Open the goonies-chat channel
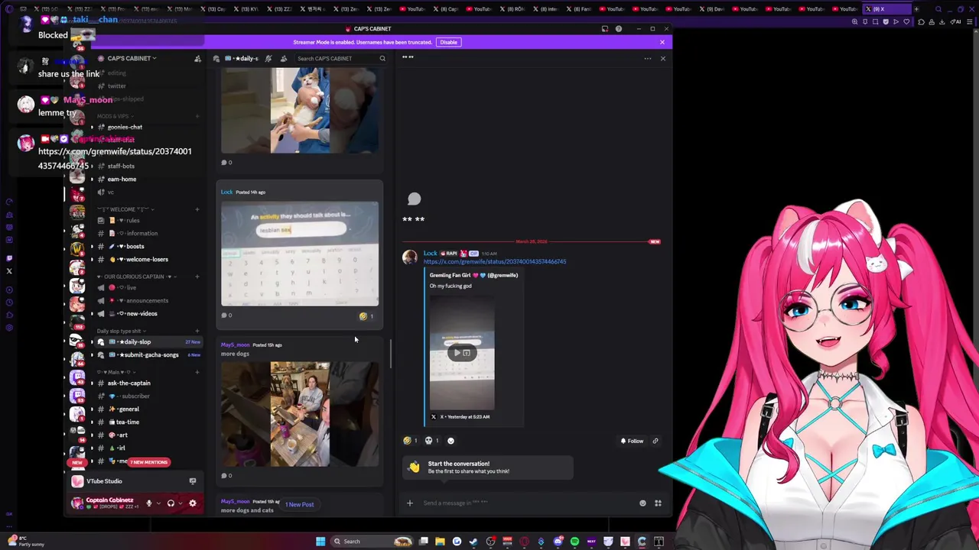Viewport: 979px width, 550px height. (125, 127)
